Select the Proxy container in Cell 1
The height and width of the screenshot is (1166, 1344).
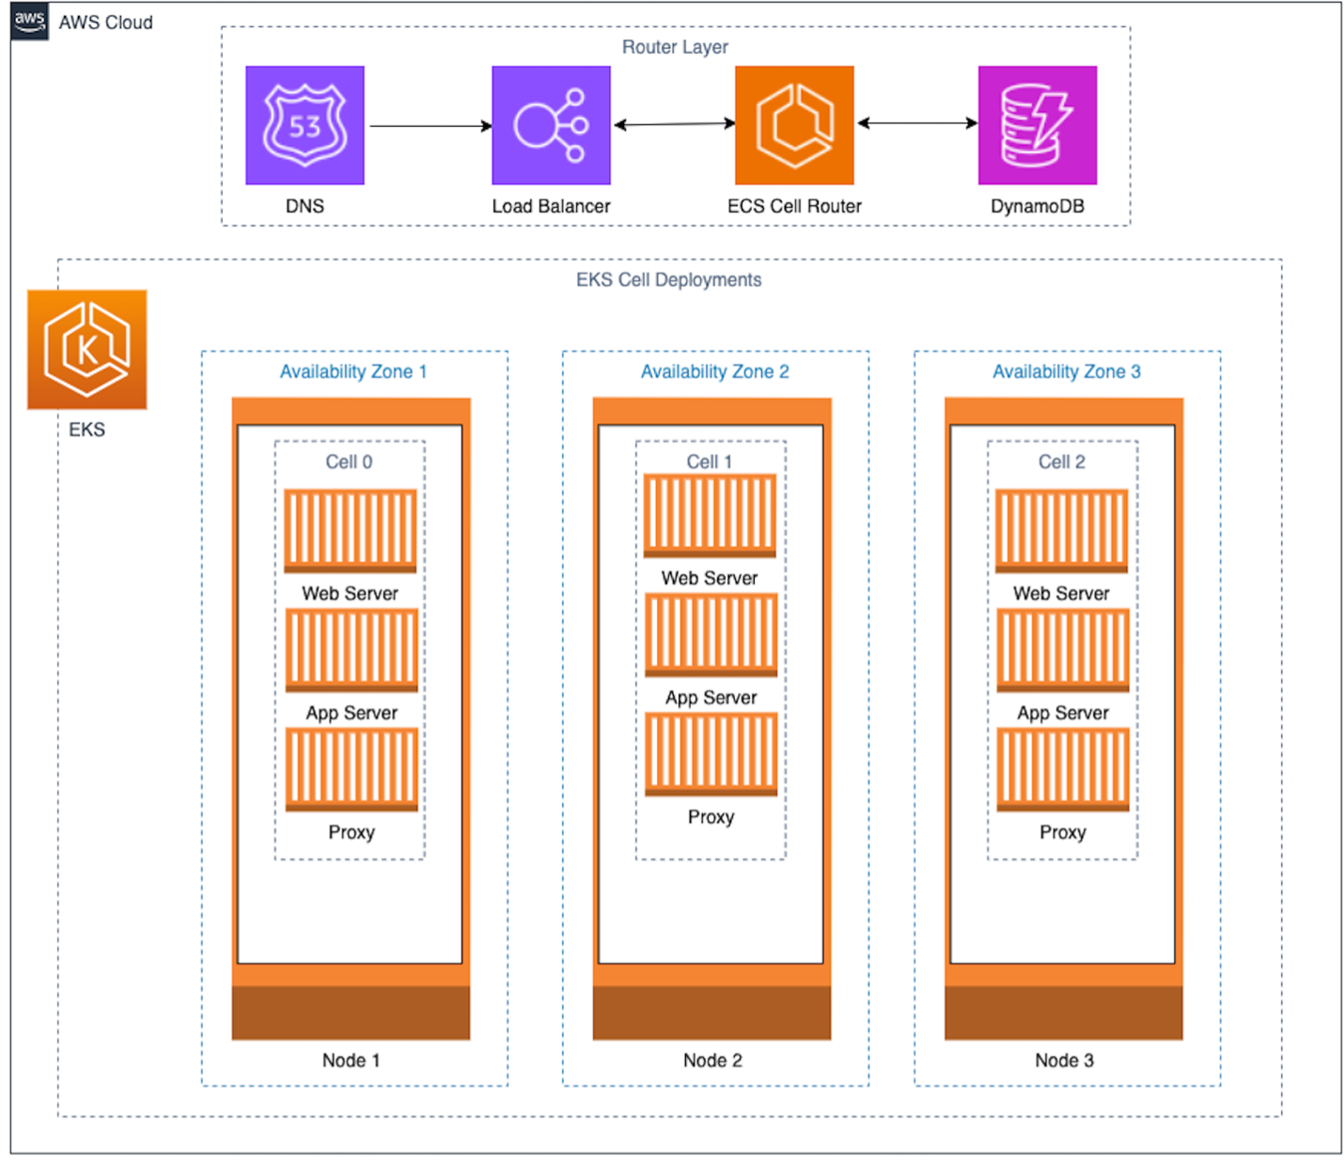(711, 755)
